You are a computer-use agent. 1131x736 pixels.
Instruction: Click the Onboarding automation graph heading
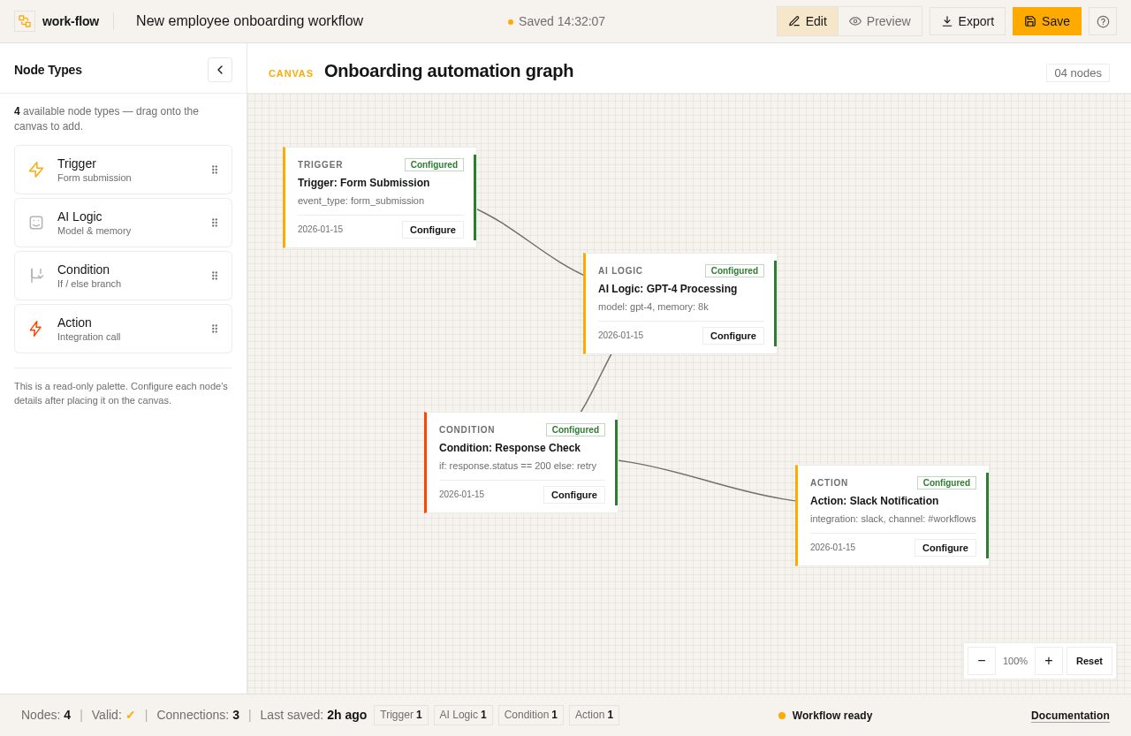(449, 71)
